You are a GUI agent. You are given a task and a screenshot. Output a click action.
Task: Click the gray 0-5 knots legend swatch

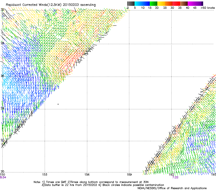tap(131, 4)
